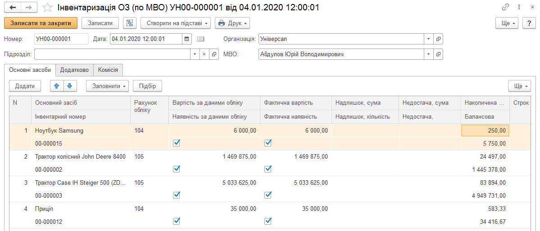Toggle actual availability for Case IH Steiger
This screenshot has height=231, width=540.
[268, 195]
